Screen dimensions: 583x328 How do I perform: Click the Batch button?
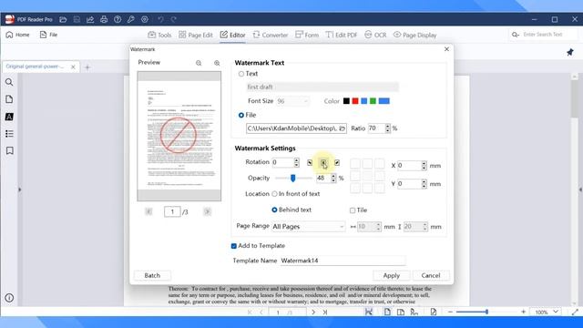tap(152, 275)
